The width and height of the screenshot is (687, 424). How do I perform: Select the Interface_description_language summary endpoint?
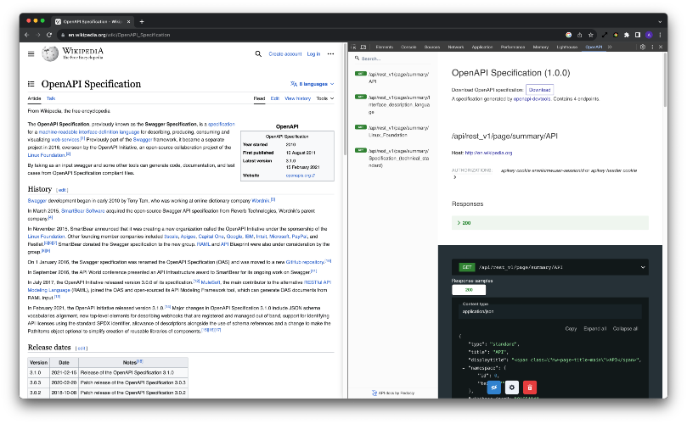[x=392, y=104]
